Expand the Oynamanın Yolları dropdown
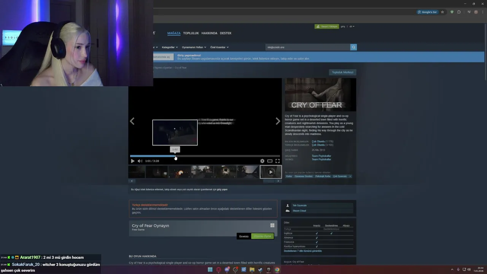 coord(194,47)
